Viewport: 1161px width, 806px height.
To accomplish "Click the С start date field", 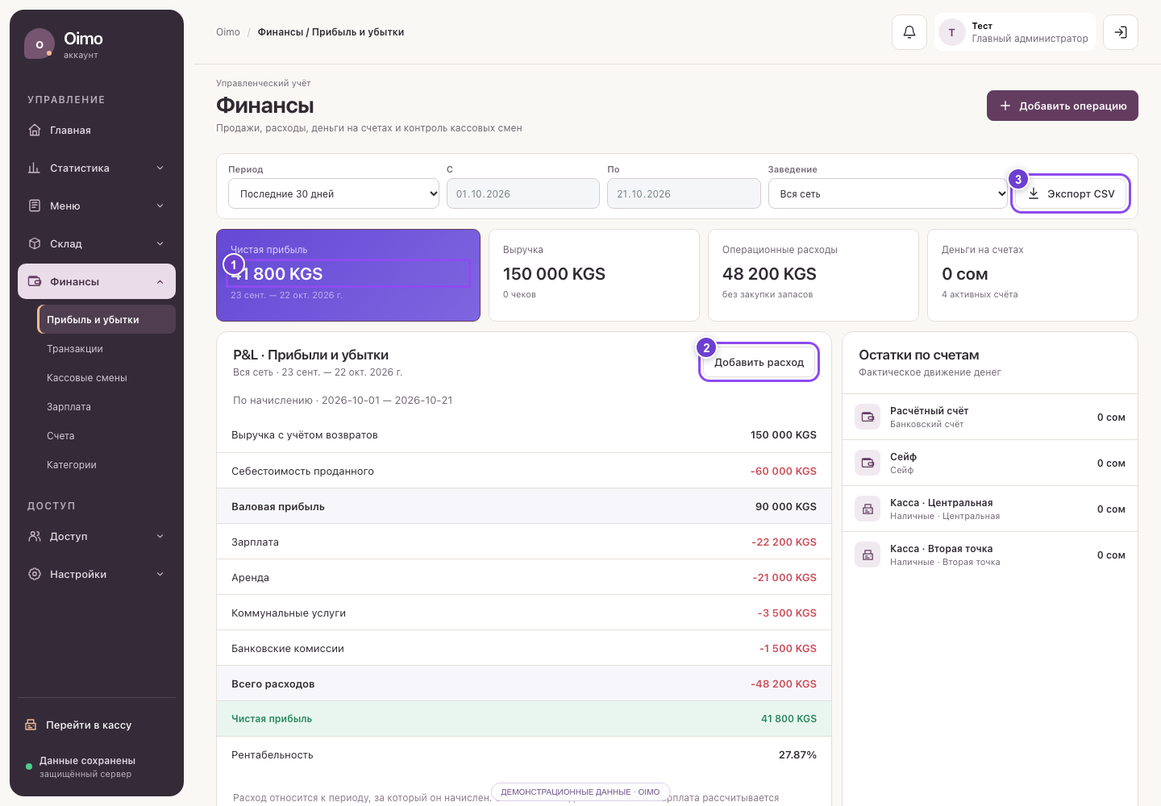I will point(523,193).
